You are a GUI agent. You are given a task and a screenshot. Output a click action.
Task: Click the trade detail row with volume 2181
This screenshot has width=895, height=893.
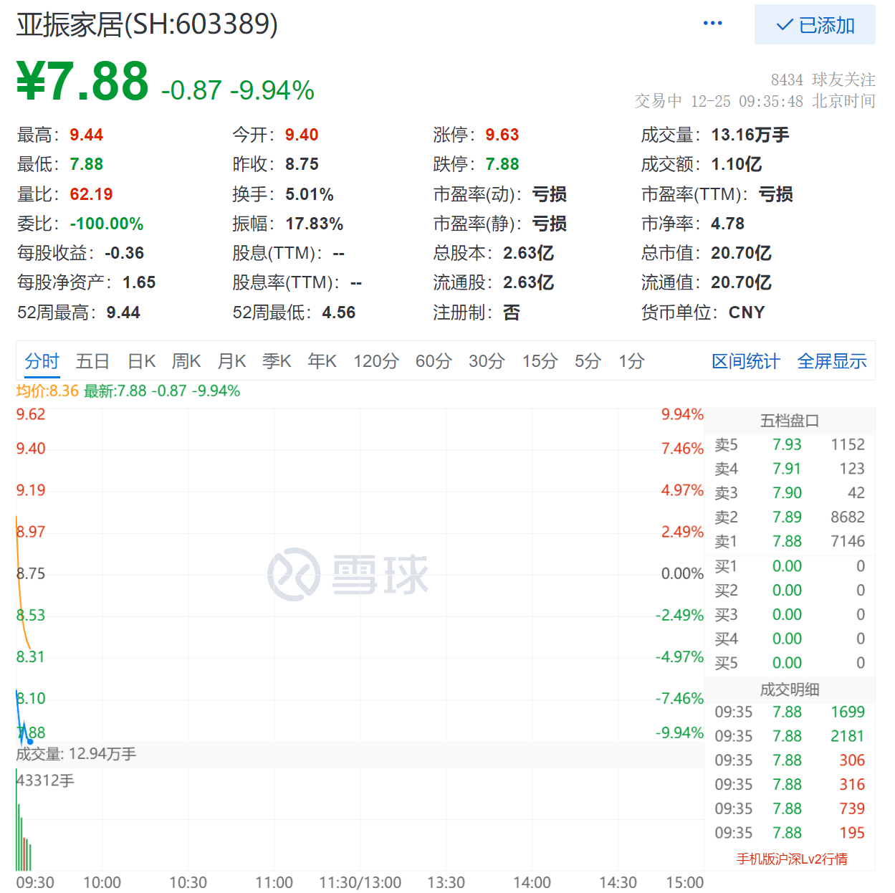click(x=790, y=736)
